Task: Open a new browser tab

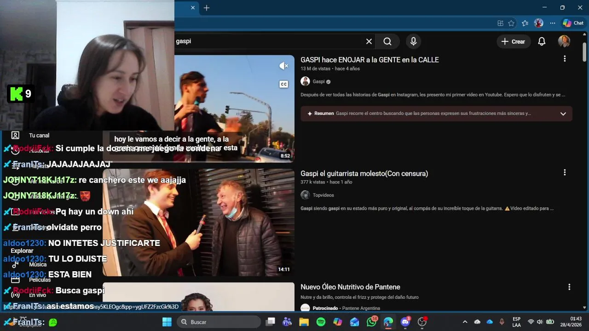Action: click(x=207, y=8)
